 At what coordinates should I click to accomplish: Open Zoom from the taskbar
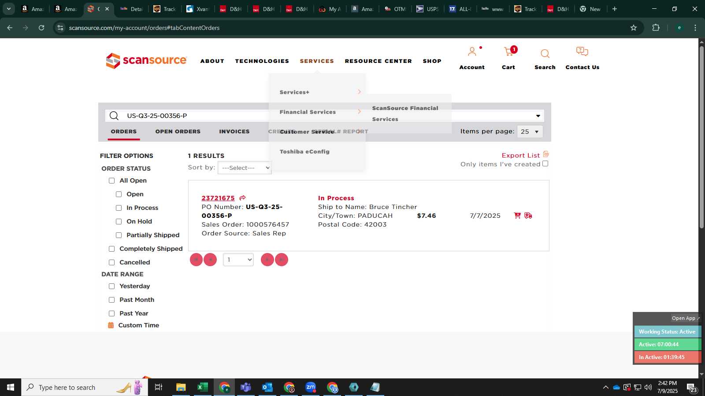pos(311,387)
